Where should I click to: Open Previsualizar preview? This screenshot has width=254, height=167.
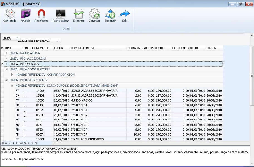(x=61, y=16)
